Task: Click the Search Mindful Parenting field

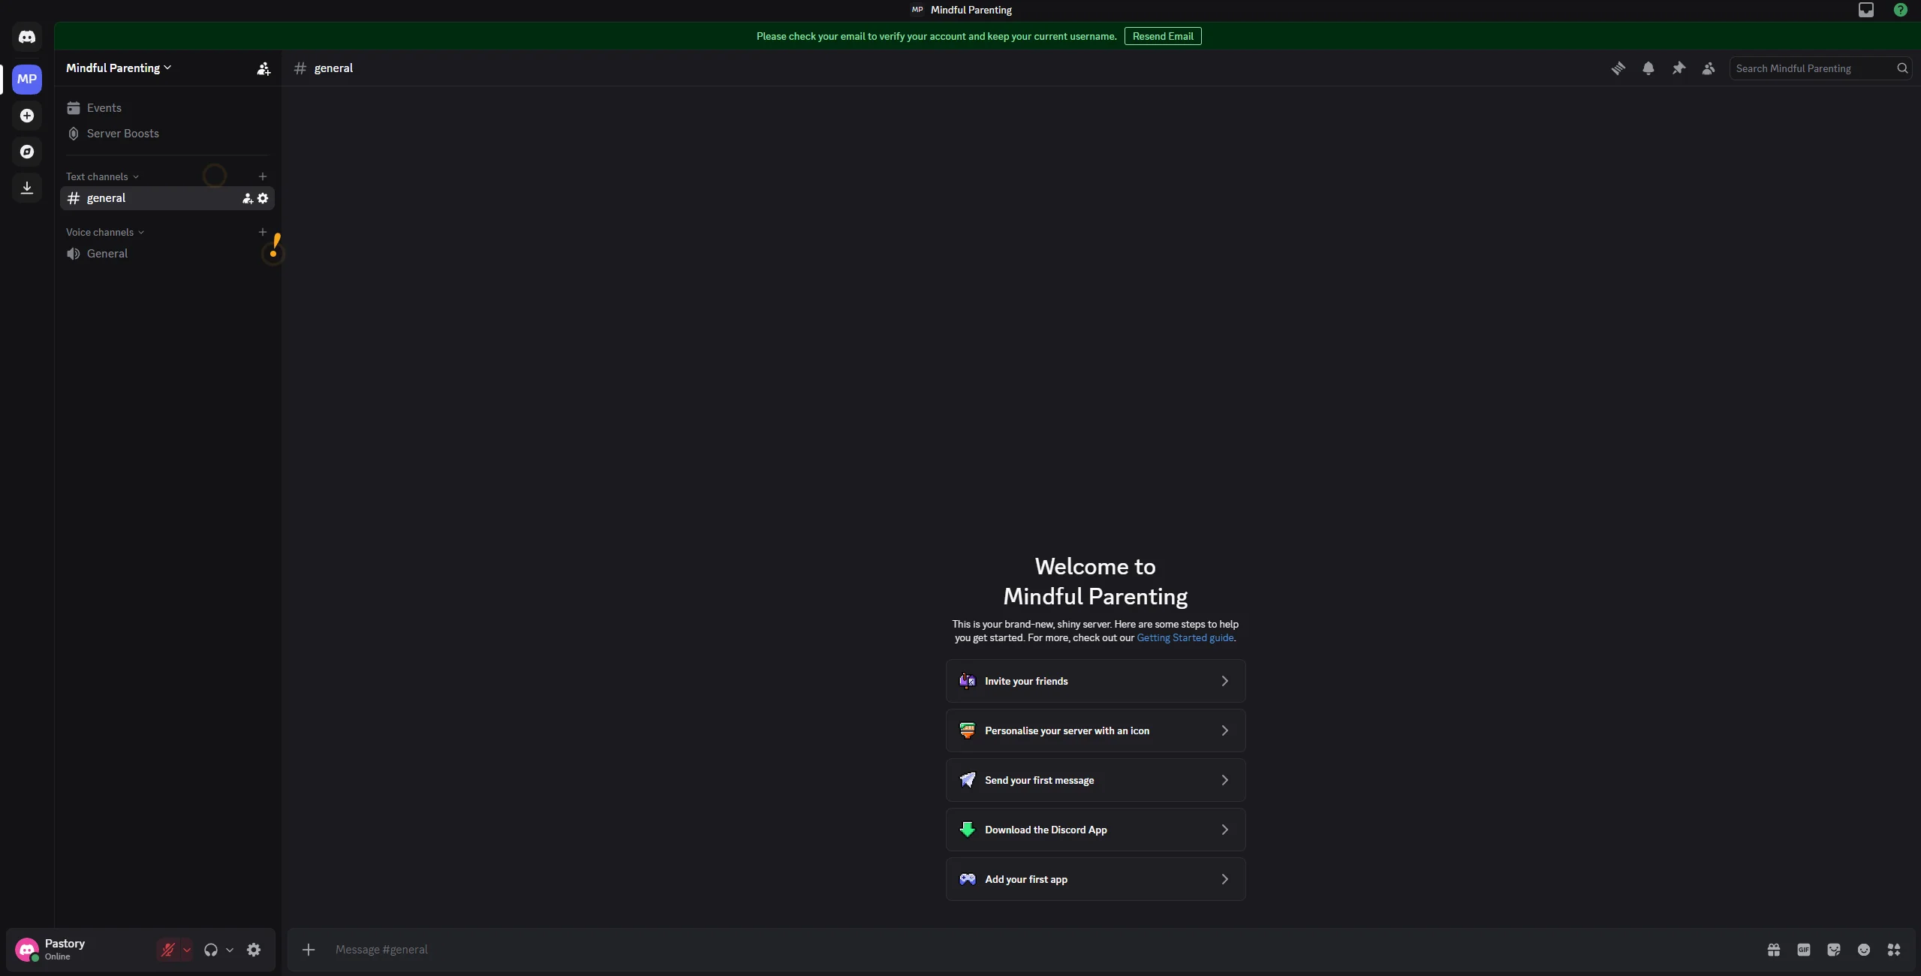Action: click(1817, 68)
